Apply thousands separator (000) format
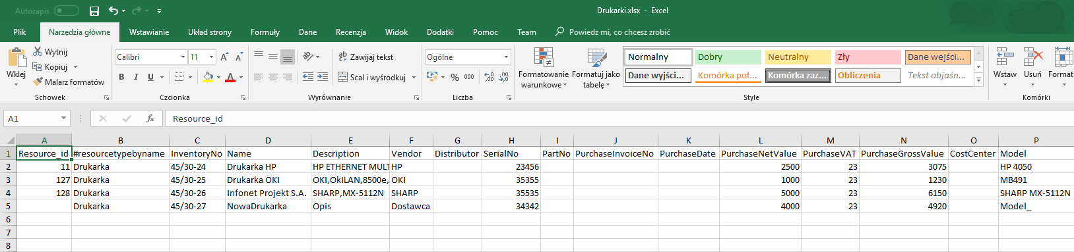1074x252 pixels. [x=469, y=77]
